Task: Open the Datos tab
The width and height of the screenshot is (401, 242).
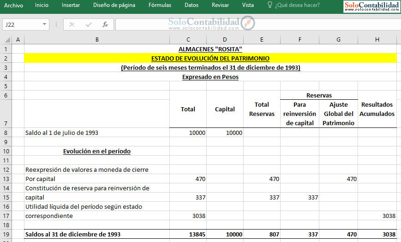Action: (191, 5)
